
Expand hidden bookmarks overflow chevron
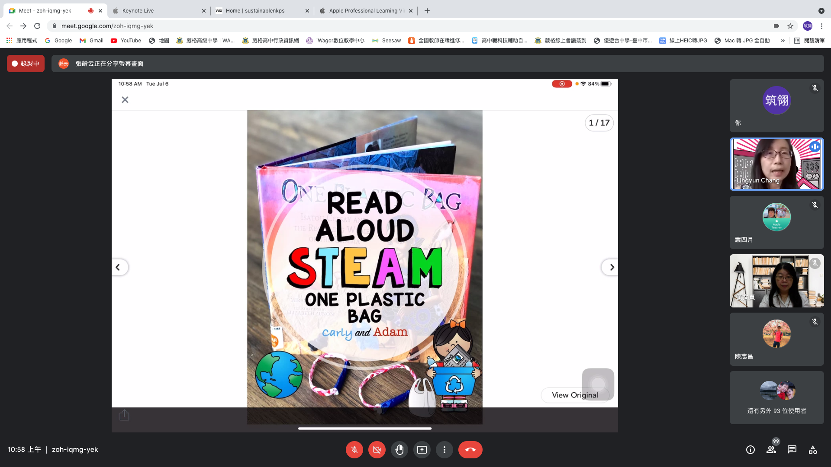click(x=783, y=41)
